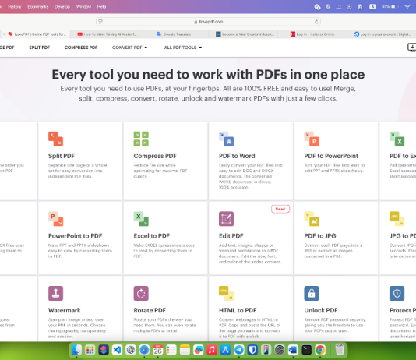Click the Excel to PDF icon
The image size is (416, 360).
tap(141, 219)
